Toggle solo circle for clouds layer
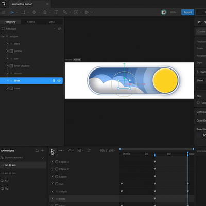Image resolution: width=206 pixels, height=206 pixels. pos(7,73)
